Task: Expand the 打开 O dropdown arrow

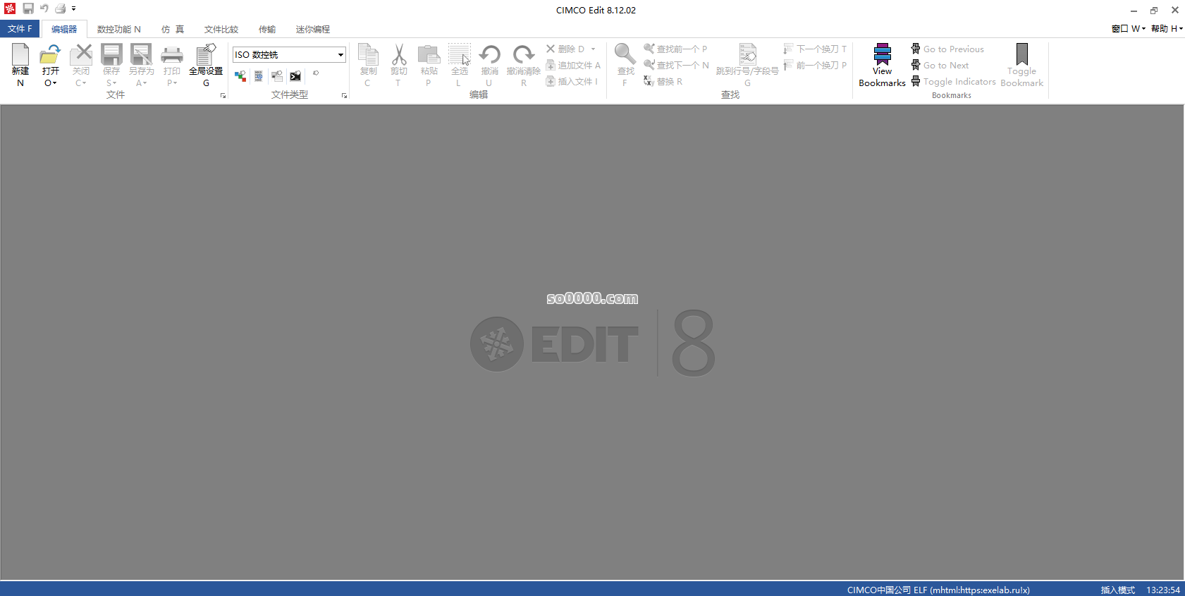Action: point(54,83)
